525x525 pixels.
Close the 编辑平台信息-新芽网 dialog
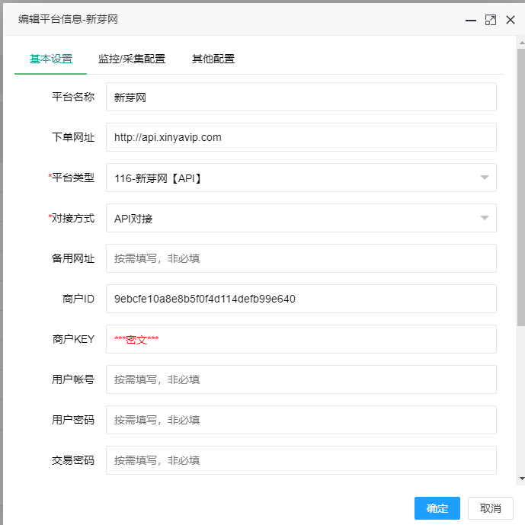[511, 20]
